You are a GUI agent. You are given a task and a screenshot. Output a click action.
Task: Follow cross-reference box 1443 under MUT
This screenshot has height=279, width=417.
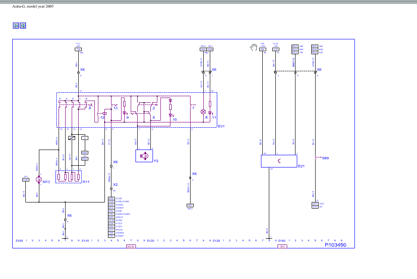pos(203,49)
